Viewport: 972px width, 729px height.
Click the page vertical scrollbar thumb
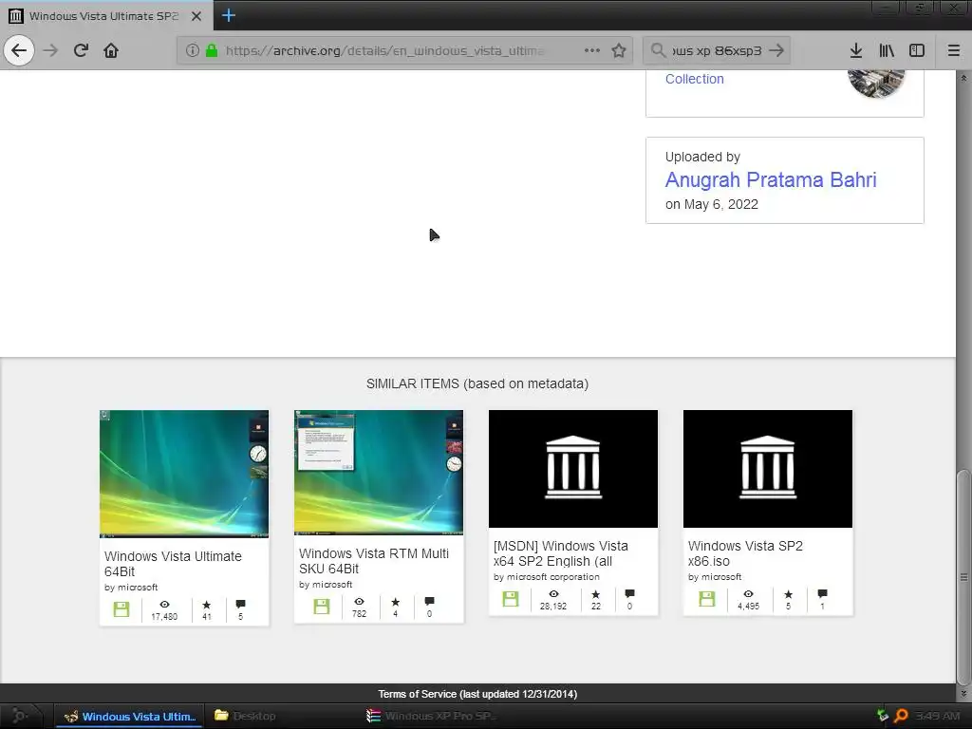(963, 576)
